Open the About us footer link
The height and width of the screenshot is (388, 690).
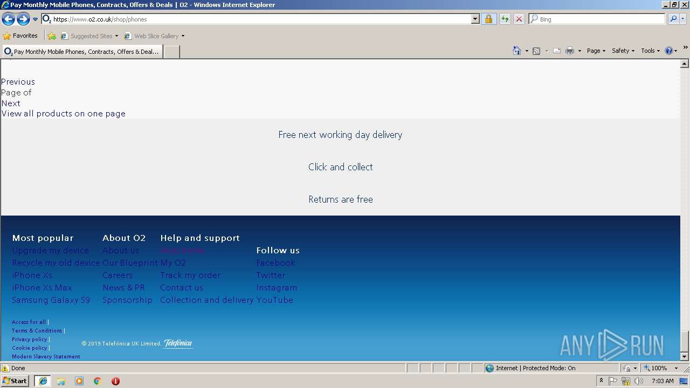point(121,251)
